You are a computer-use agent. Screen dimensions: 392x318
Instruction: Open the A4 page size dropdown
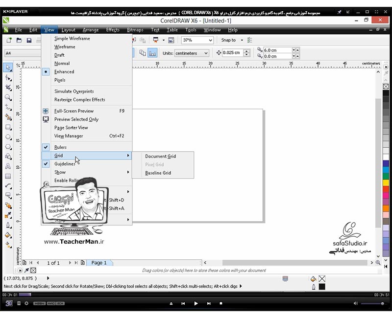coord(23,53)
